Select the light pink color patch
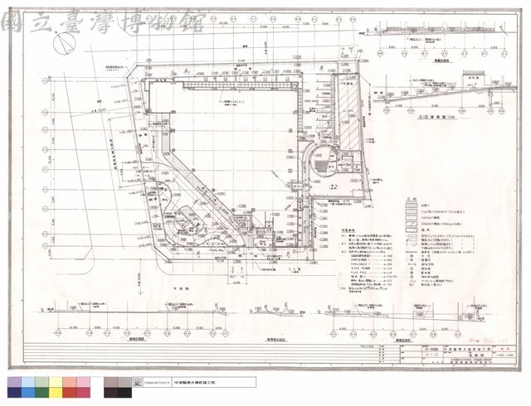Screen dimensions: 531x406 click(84, 382)
